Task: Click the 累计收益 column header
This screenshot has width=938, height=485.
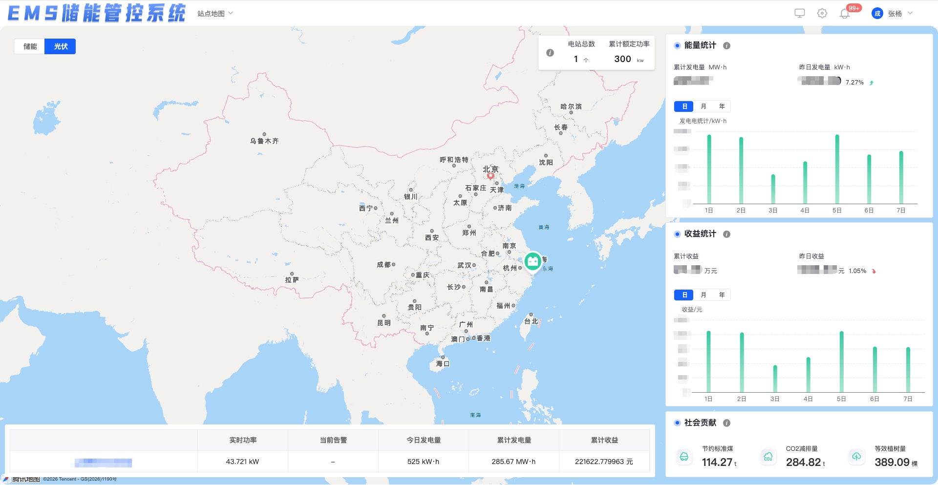Action: click(x=604, y=440)
